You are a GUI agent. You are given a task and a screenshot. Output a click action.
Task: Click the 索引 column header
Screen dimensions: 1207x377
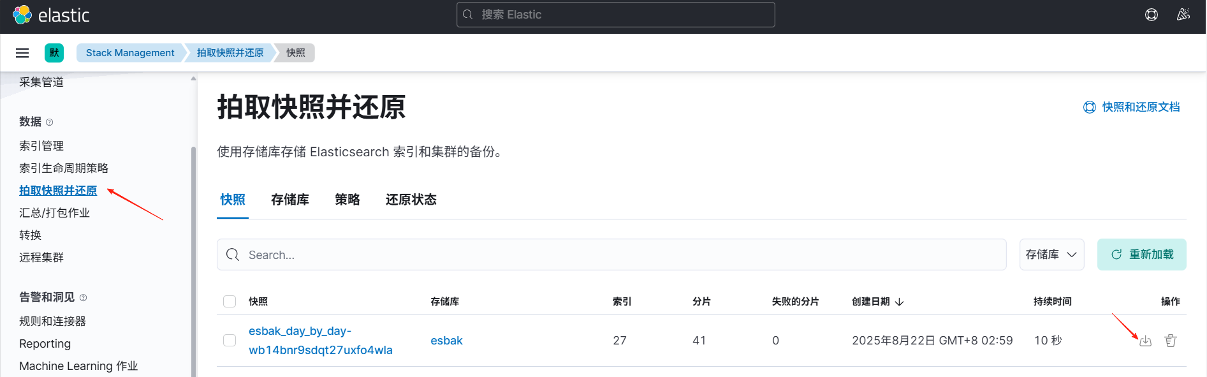pyautogui.click(x=622, y=302)
